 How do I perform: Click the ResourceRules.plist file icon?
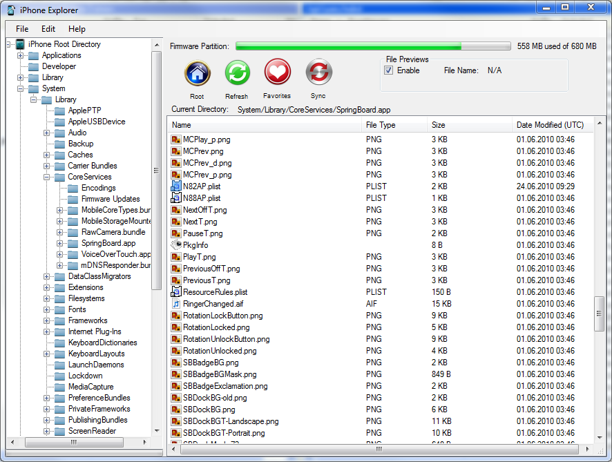176,292
